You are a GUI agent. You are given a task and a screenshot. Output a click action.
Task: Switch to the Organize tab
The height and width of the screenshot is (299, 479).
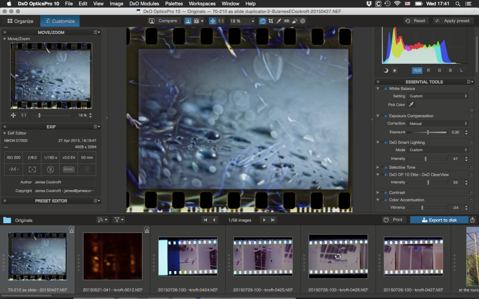(x=20, y=21)
